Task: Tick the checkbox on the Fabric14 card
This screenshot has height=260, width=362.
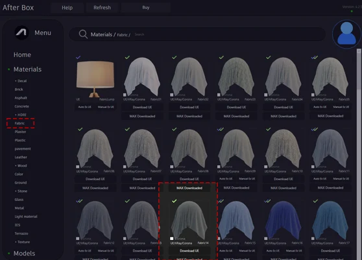Action: (171, 239)
